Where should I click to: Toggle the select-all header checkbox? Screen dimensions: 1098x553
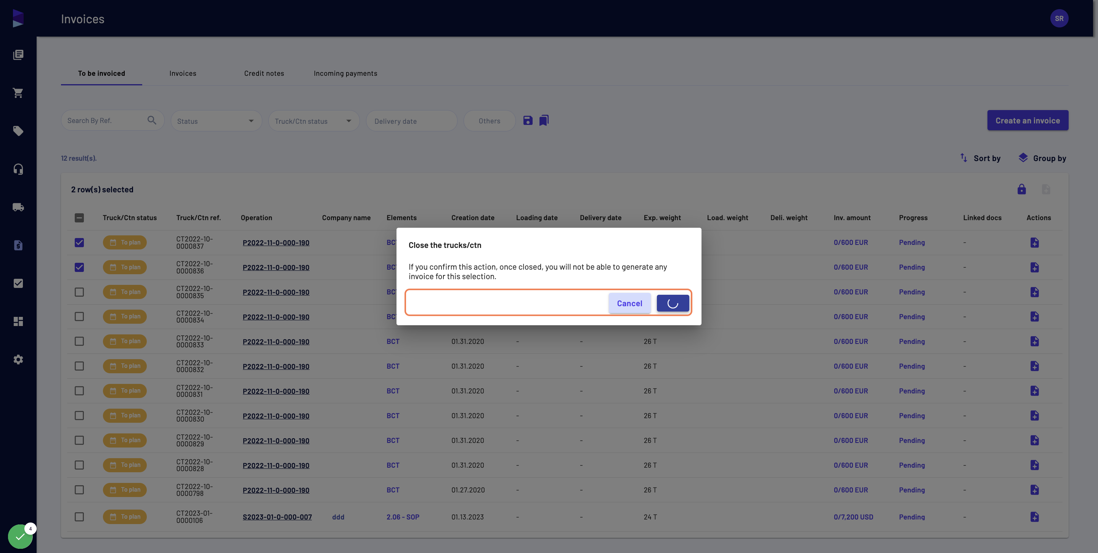[79, 218]
